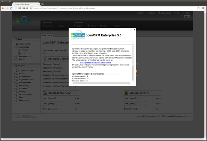Open a new browser tab
The height and width of the screenshot is (141, 207).
pyautogui.click(x=42, y=4)
